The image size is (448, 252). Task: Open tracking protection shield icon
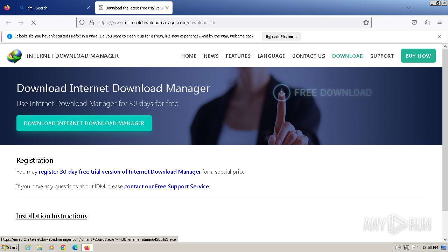click(82, 22)
